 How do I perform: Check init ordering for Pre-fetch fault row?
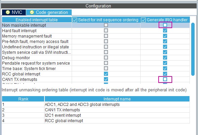106,41
